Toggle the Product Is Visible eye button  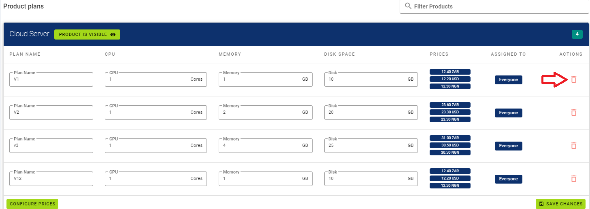point(87,35)
